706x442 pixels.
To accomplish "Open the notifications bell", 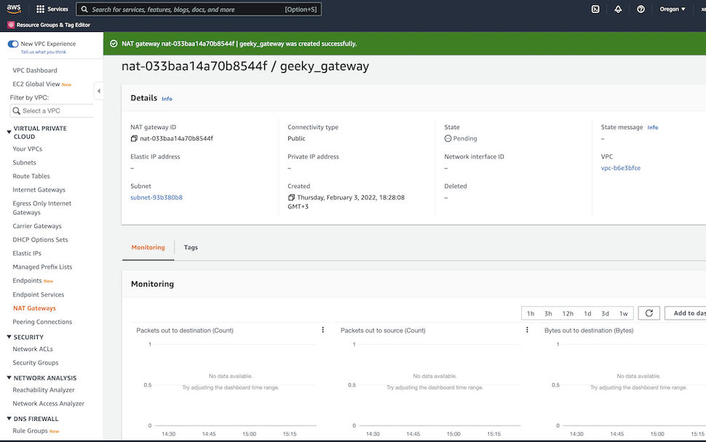I will 618,9.
